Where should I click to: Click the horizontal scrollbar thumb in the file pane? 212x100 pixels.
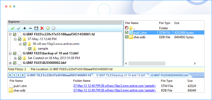click(x=147, y=63)
